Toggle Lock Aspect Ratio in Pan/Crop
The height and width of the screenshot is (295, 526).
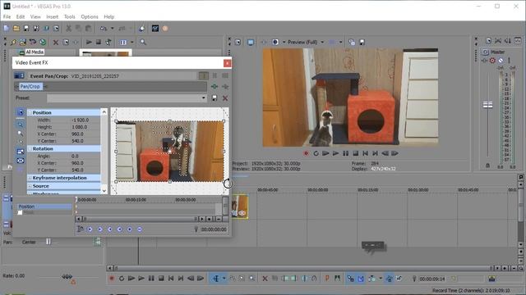click(20, 152)
